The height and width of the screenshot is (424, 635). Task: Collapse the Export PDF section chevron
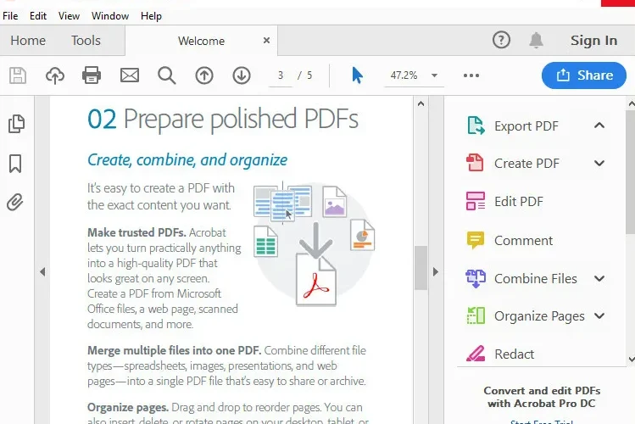599,126
